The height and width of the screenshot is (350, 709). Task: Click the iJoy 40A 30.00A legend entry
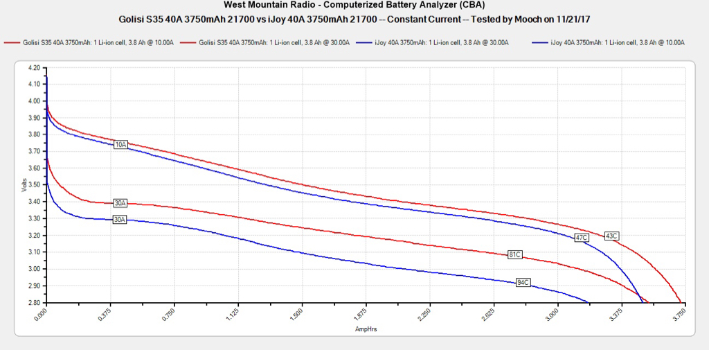441,43
